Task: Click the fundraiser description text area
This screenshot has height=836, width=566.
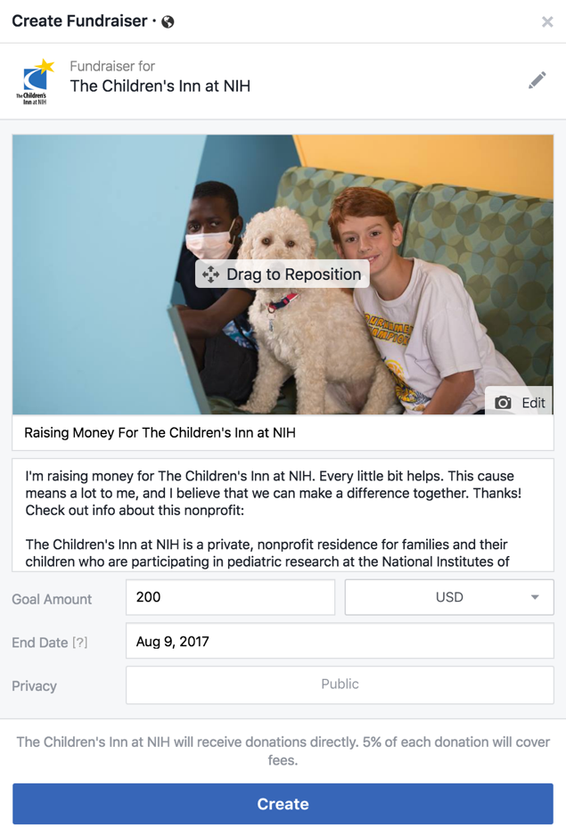Action: tap(283, 515)
